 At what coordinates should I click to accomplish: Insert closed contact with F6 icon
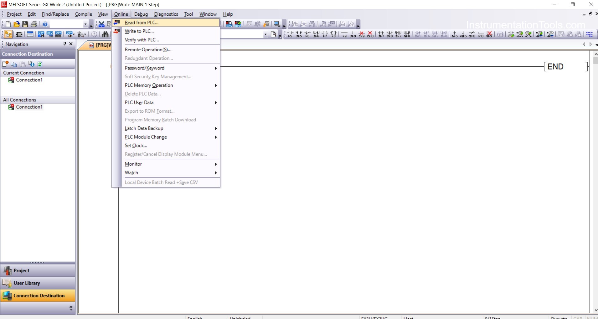(x=307, y=34)
